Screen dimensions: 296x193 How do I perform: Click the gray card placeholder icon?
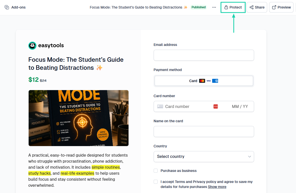point(160,107)
